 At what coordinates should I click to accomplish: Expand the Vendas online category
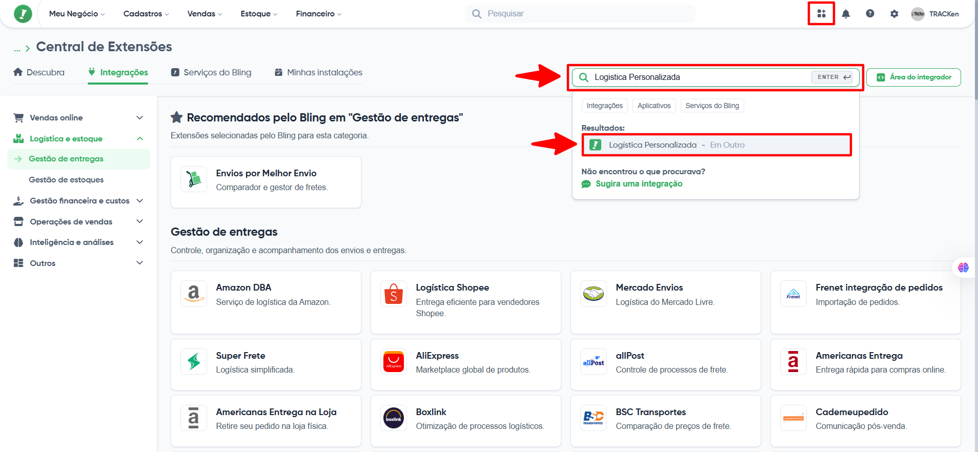[x=78, y=118]
